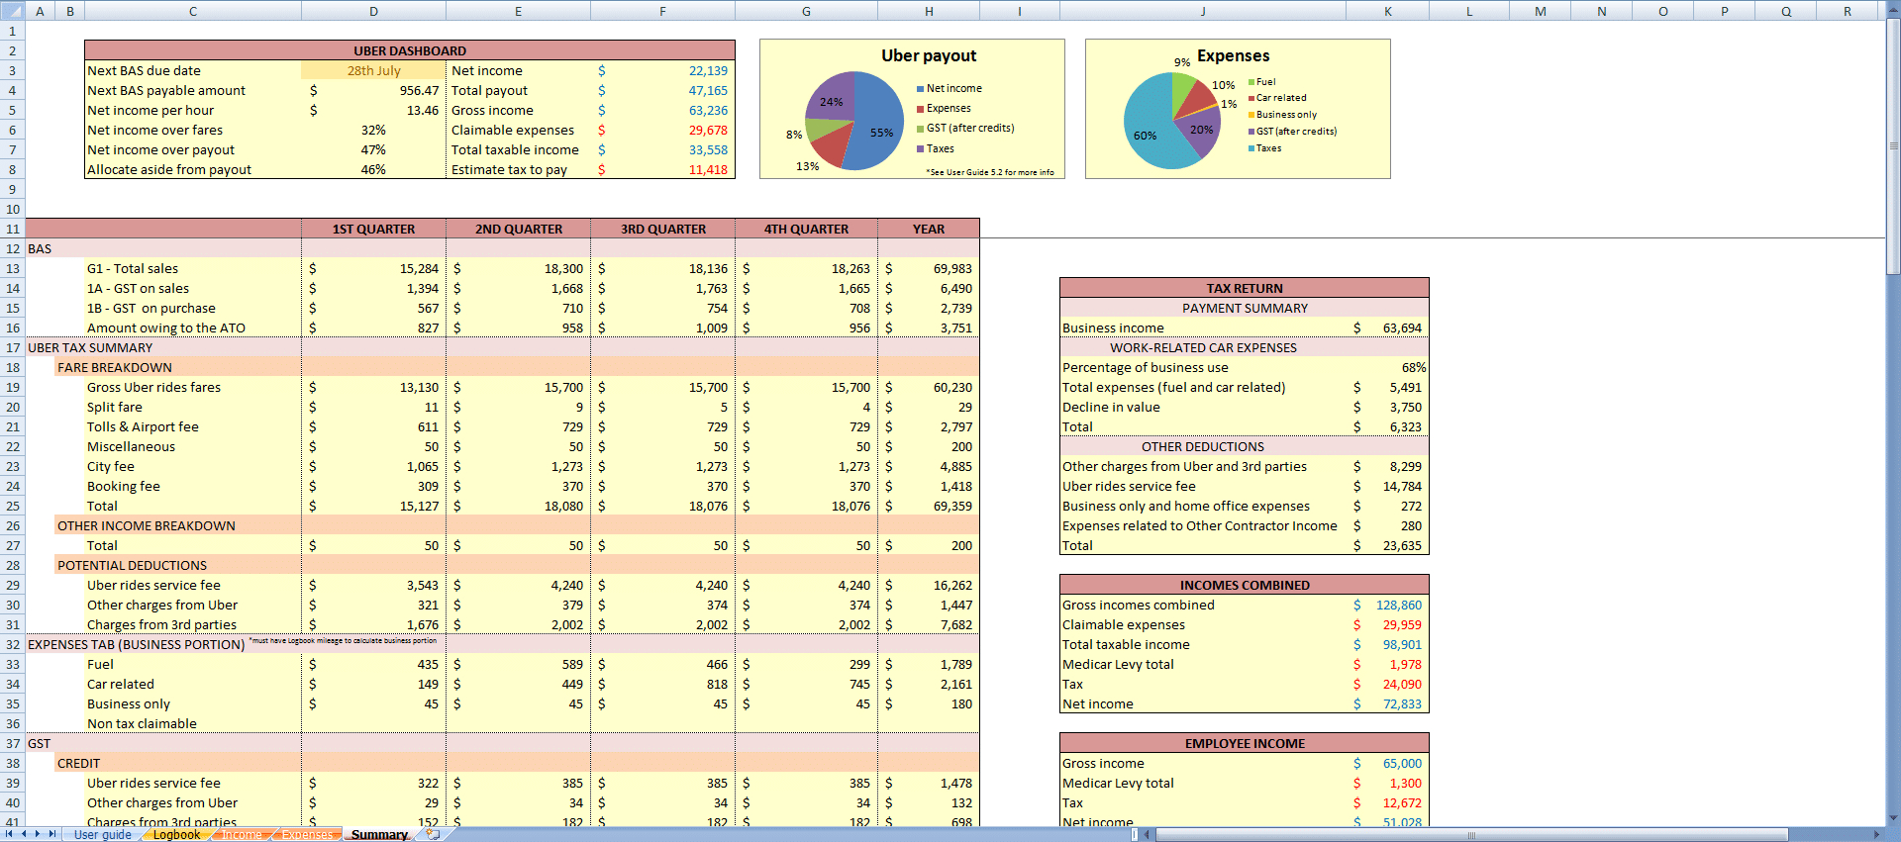This screenshot has height=842, width=1901.
Task: Select row 28 header
Action: pyautogui.click(x=13, y=565)
